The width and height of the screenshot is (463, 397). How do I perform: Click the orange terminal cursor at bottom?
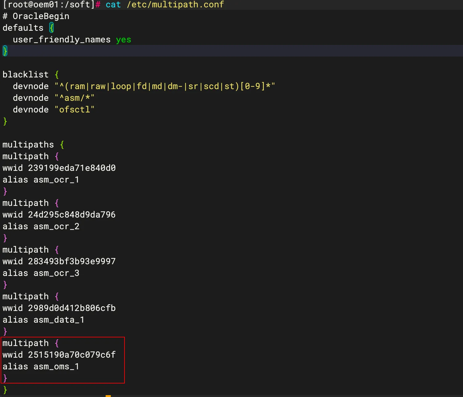[108, 396]
